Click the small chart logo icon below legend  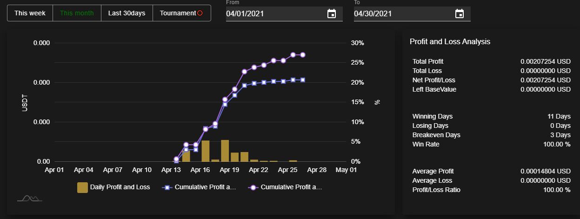tap(30, 199)
